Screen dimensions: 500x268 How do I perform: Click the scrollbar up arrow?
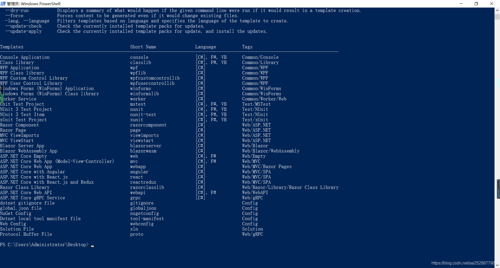[497, 10]
